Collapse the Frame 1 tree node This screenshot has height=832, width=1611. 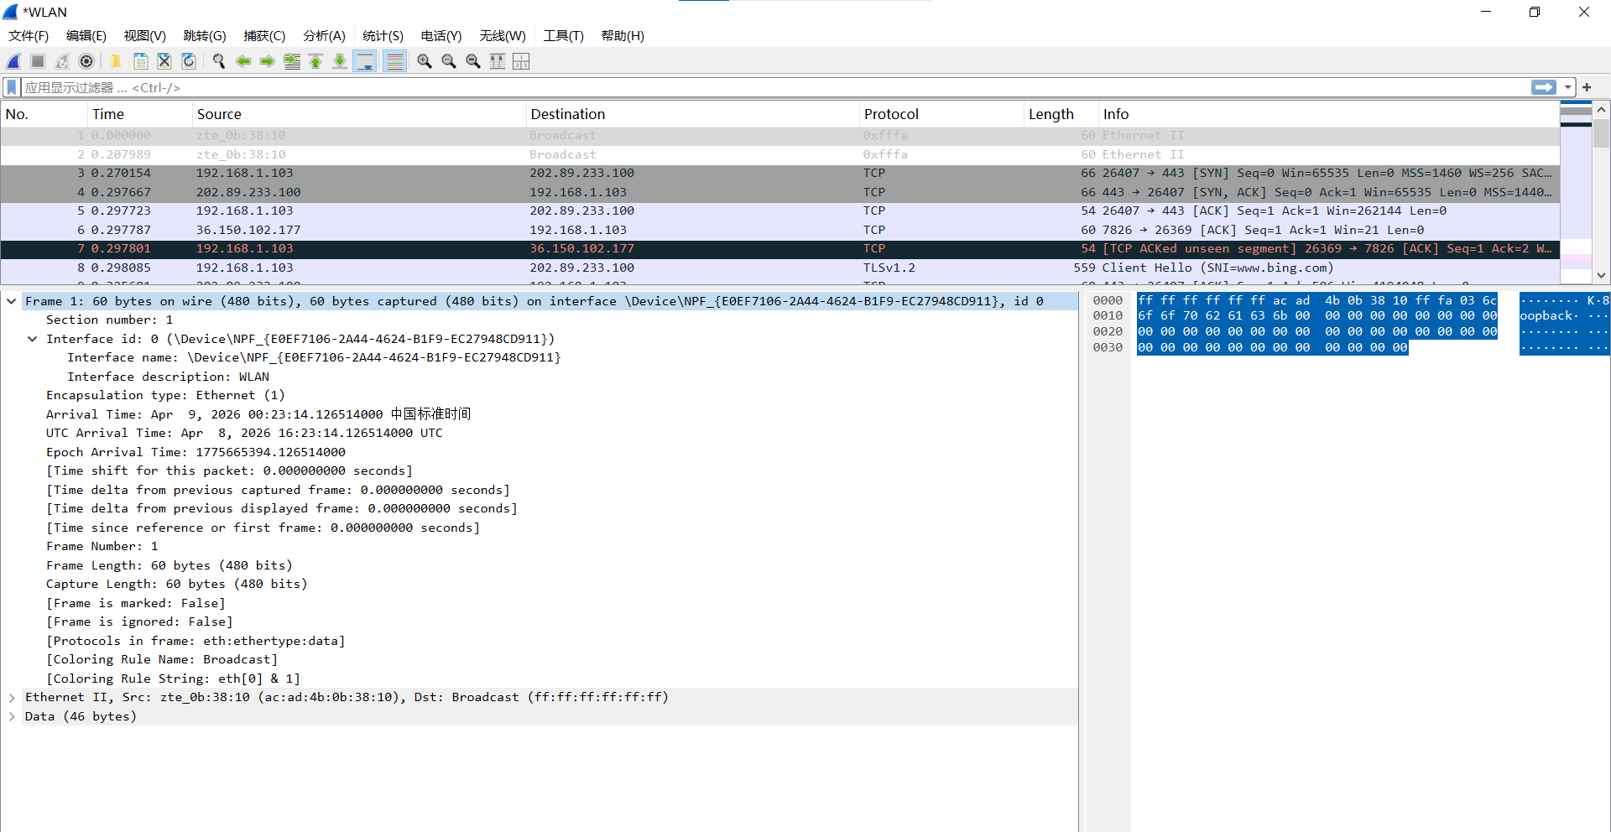click(x=12, y=301)
